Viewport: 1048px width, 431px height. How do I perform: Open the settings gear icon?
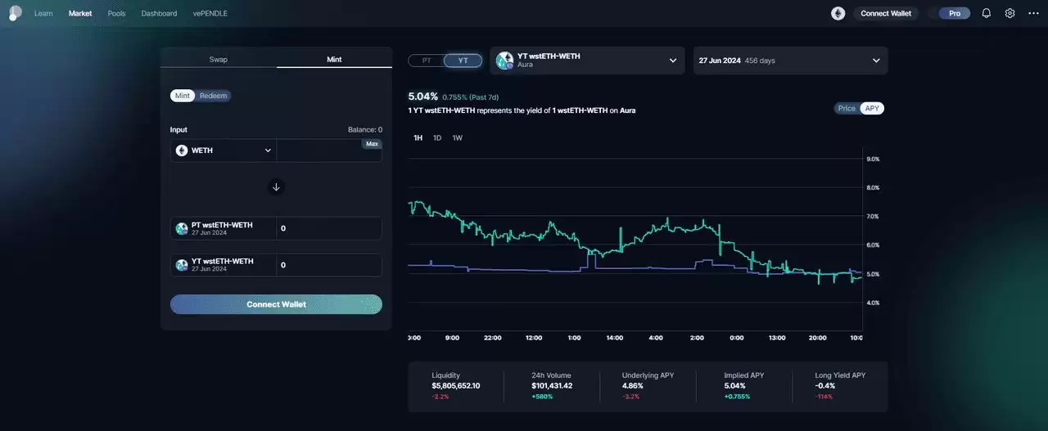1010,13
